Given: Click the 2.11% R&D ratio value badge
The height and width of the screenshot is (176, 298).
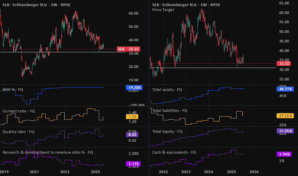Looking at the screenshot, I should pos(133,164).
